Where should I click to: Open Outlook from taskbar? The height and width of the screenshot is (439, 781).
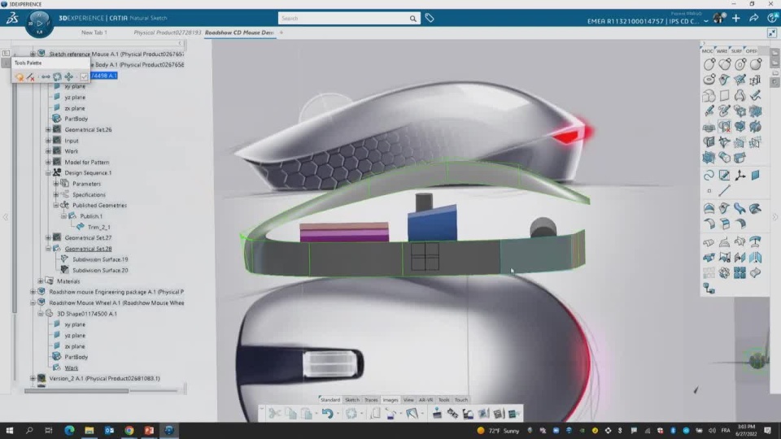coord(109,431)
